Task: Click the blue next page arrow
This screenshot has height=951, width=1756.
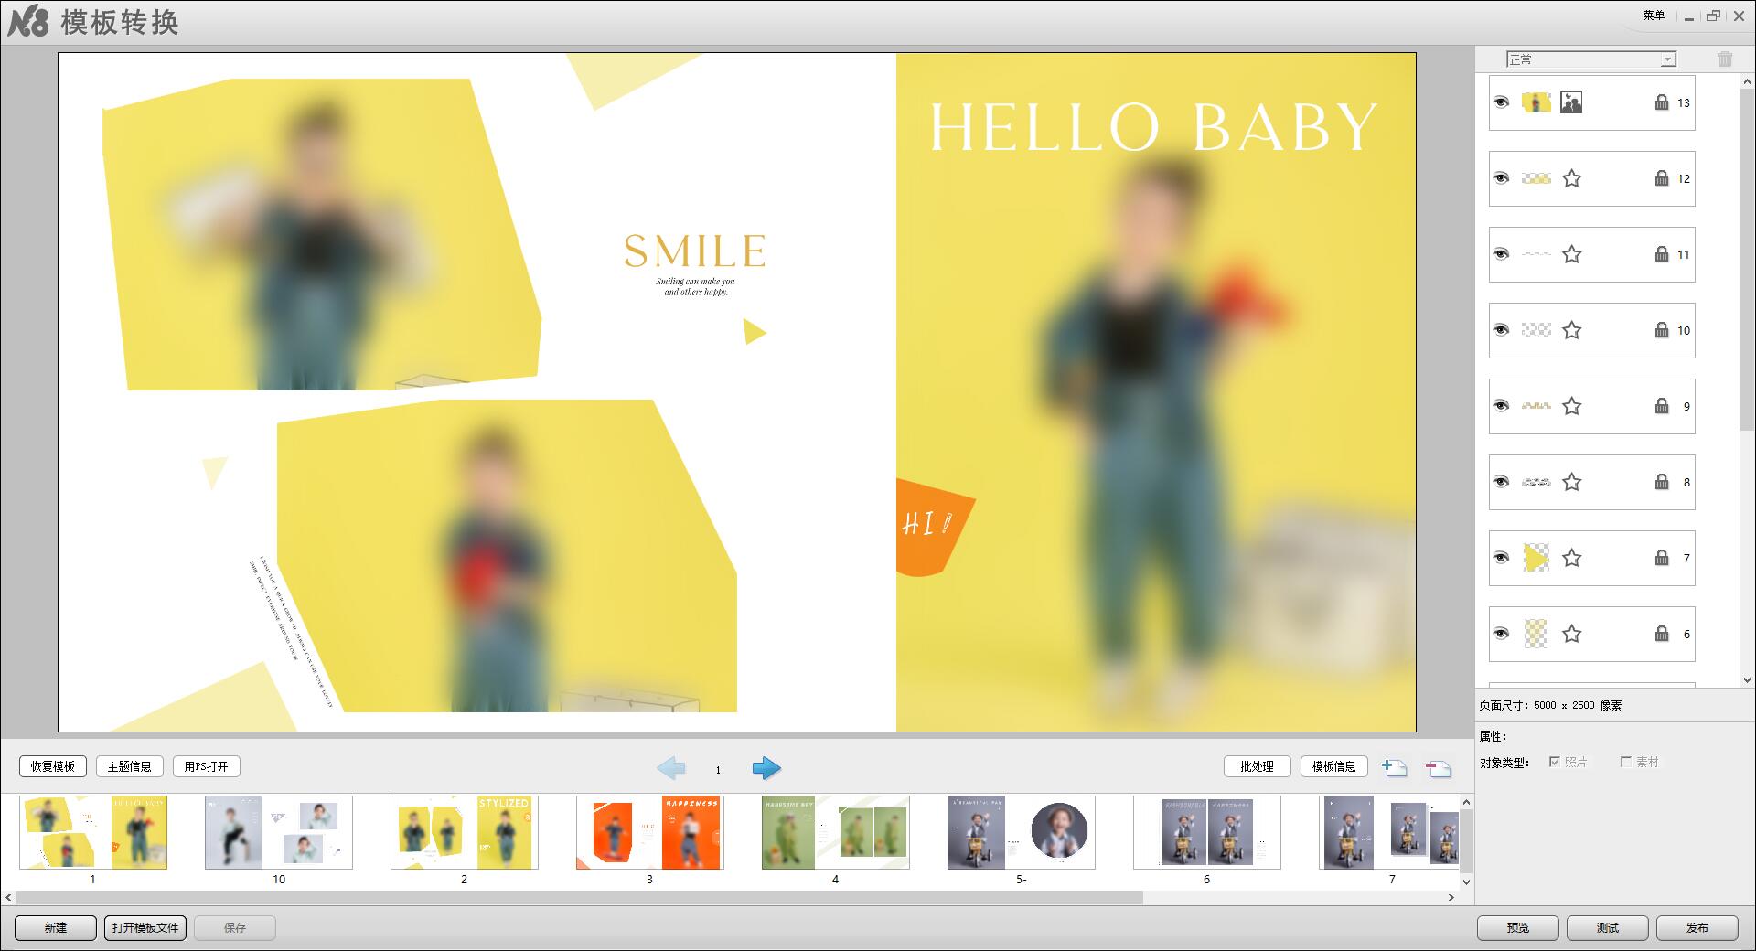Action: click(x=766, y=768)
